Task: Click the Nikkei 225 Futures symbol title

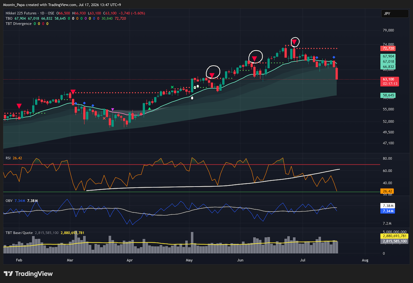Action: (x=21, y=13)
